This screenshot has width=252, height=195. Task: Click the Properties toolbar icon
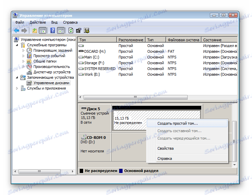[78, 30]
